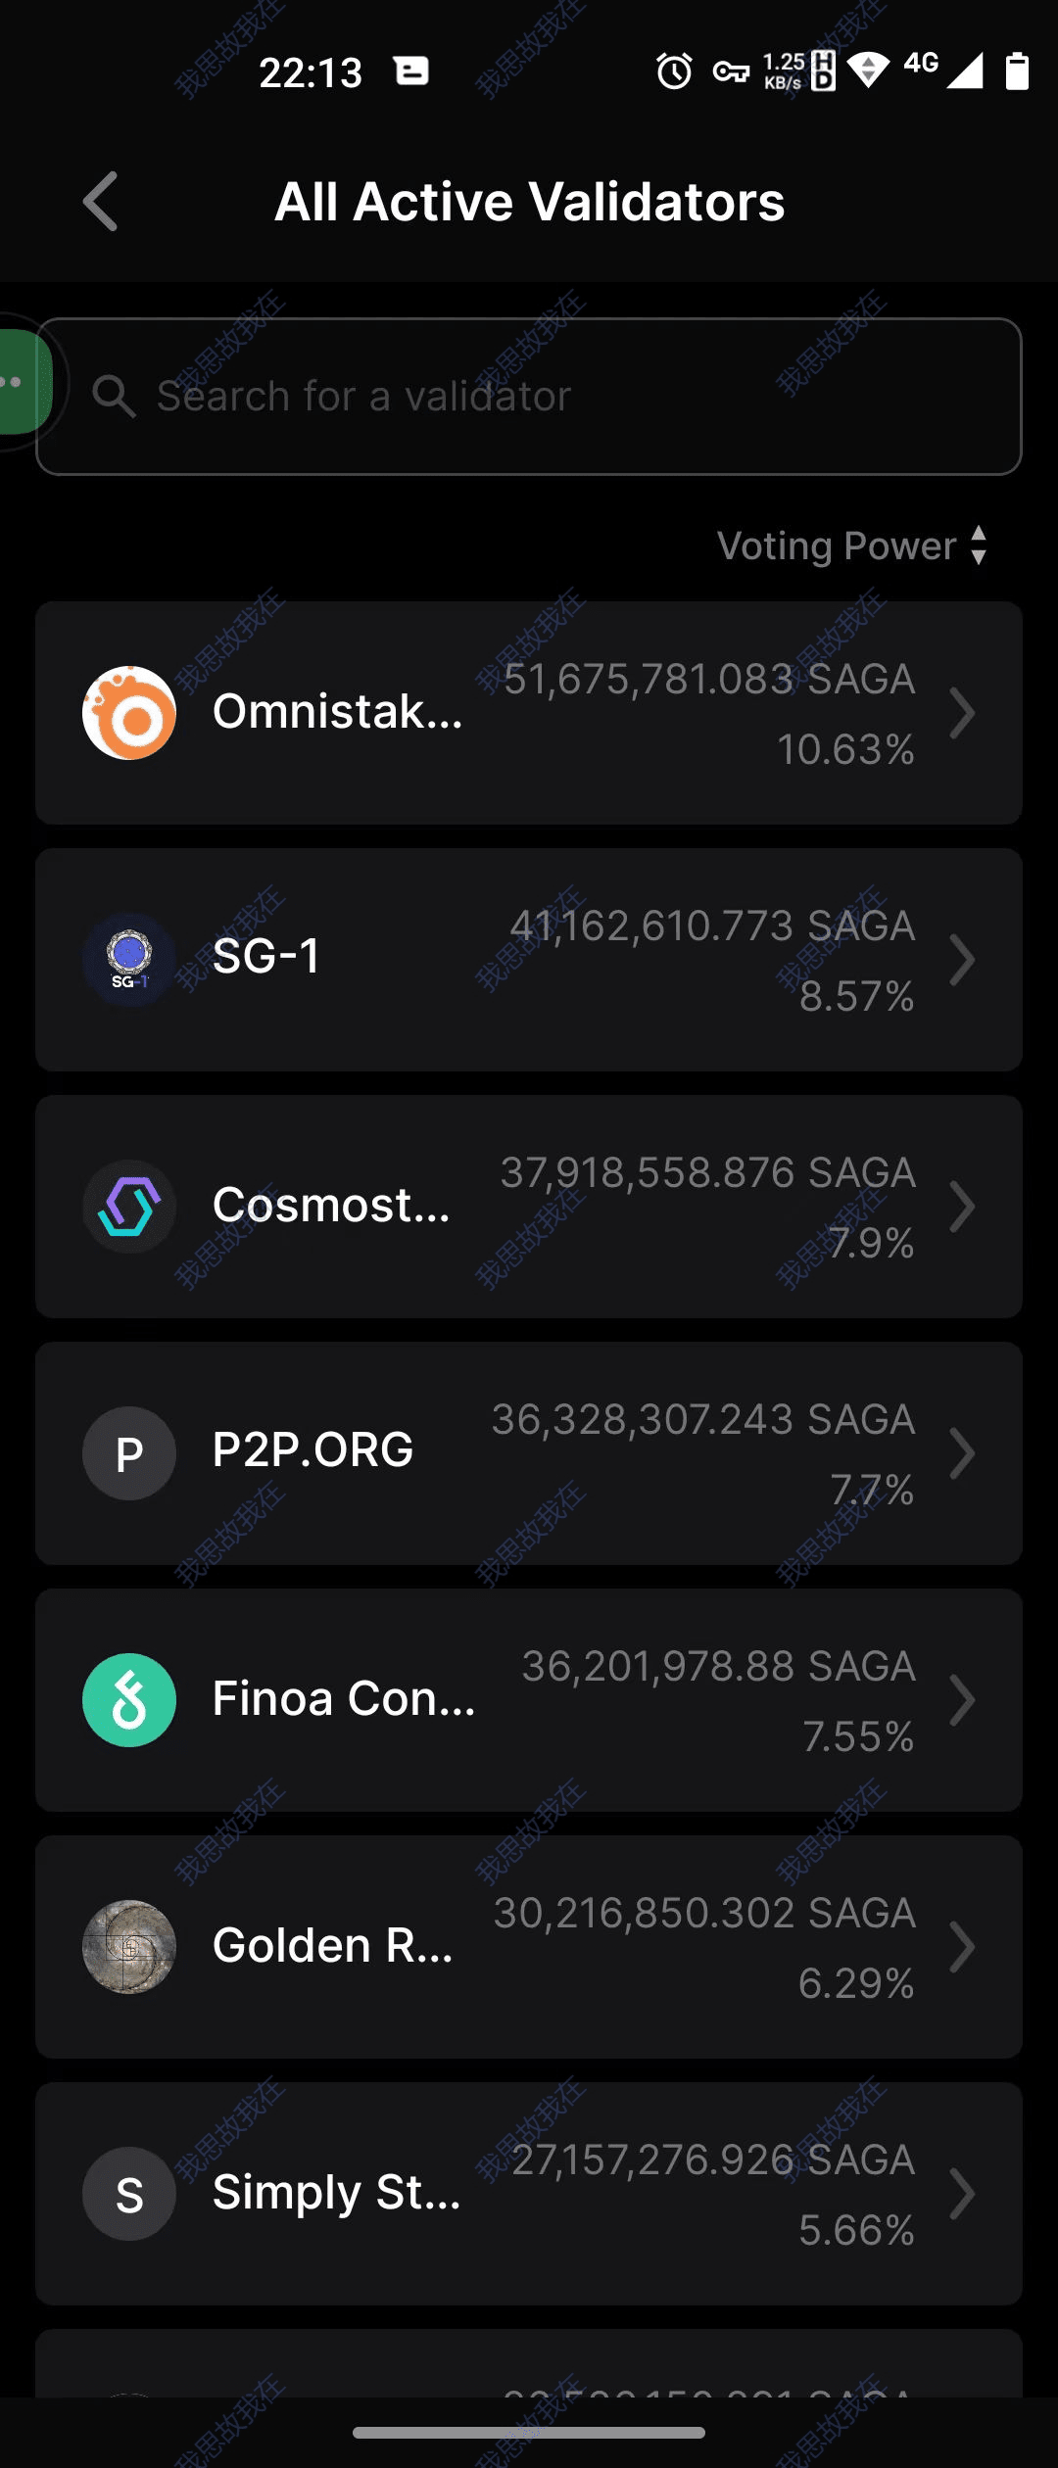This screenshot has height=2468, width=1058.
Task: Select the P2P.ORG validator name
Action: 313,1449
